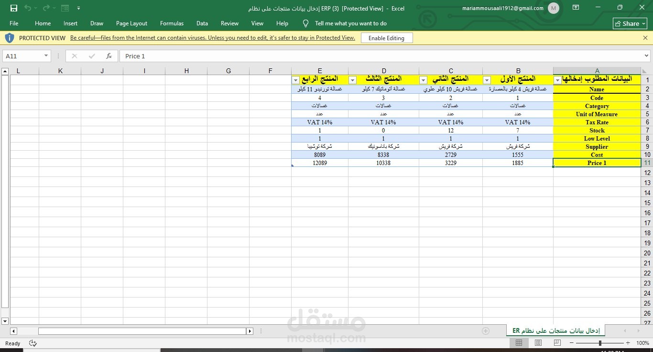Open the Page Layout tab
This screenshot has width=653, height=352.
coord(131,23)
